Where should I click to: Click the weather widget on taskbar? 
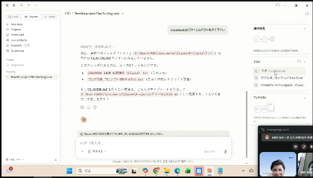tap(9, 170)
